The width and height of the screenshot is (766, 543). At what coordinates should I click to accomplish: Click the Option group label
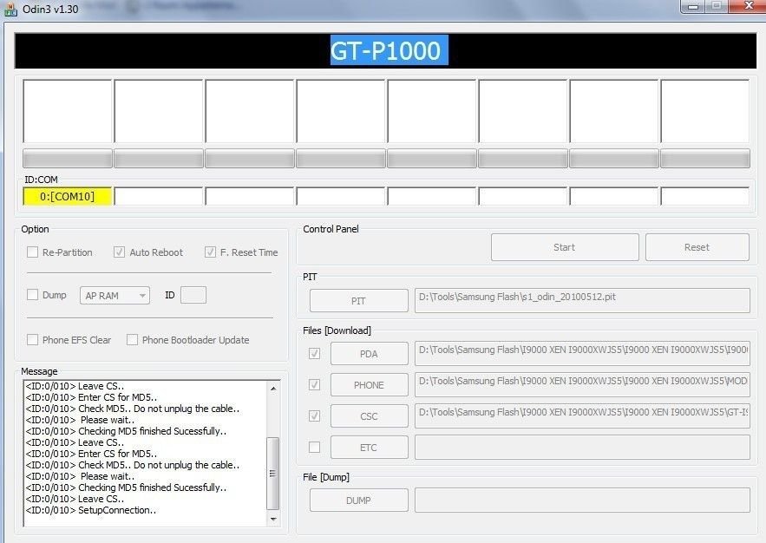pos(35,229)
